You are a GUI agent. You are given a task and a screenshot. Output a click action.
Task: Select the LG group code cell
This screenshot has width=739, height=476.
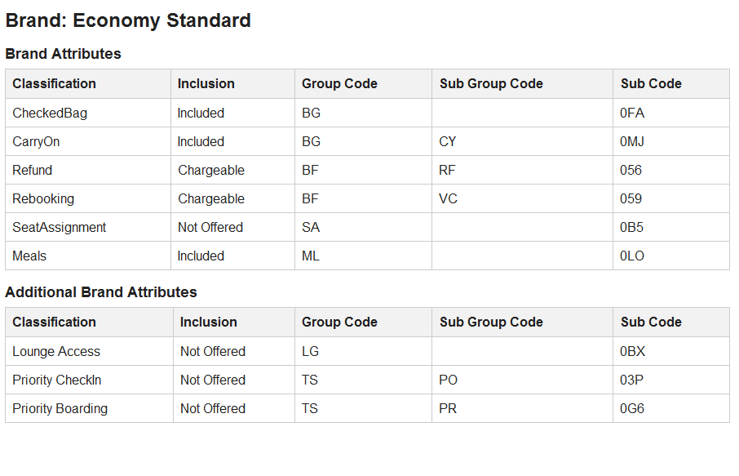(x=310, y=351)
